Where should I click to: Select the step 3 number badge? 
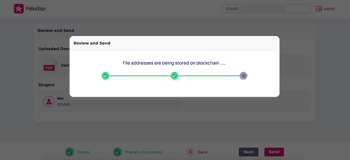[x=190, y=152]
